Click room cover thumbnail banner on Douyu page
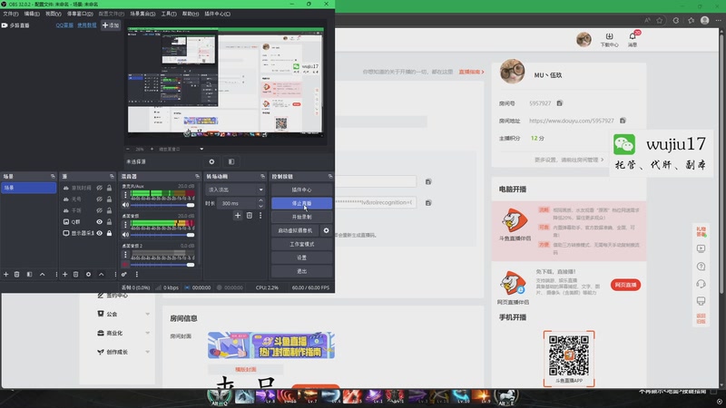The height and width of the screenshot is (408, 726). 270,345
